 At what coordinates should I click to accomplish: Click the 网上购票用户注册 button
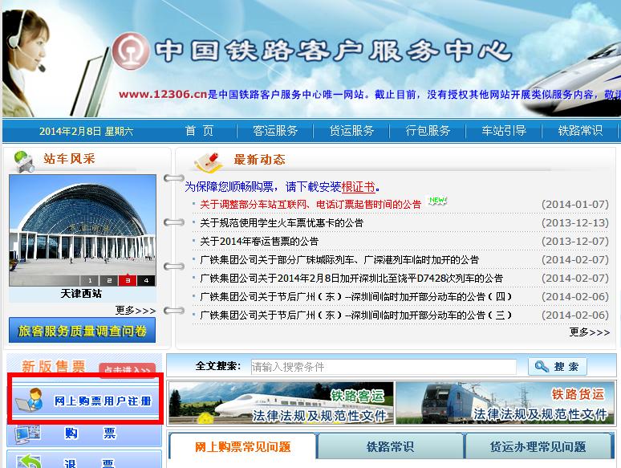(x=84, y=401)
